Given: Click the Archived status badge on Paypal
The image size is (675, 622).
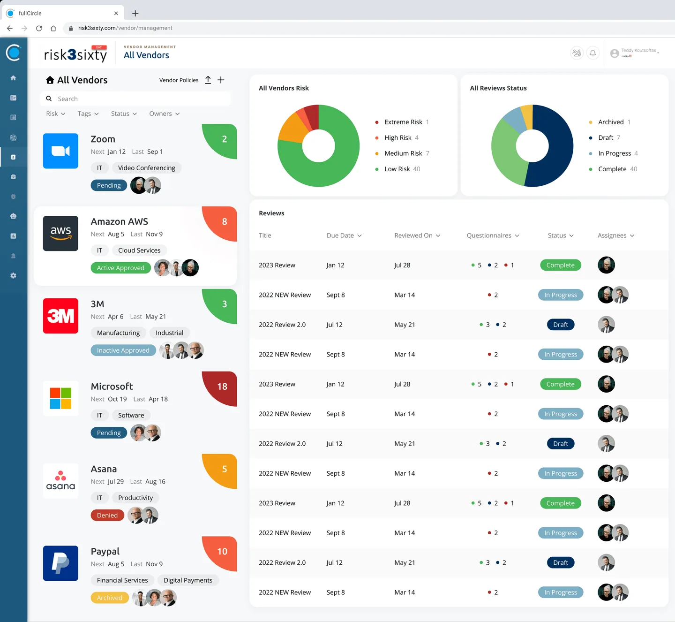Looking at the screenshot, I should pyautogui.click(x=110, y=598).
